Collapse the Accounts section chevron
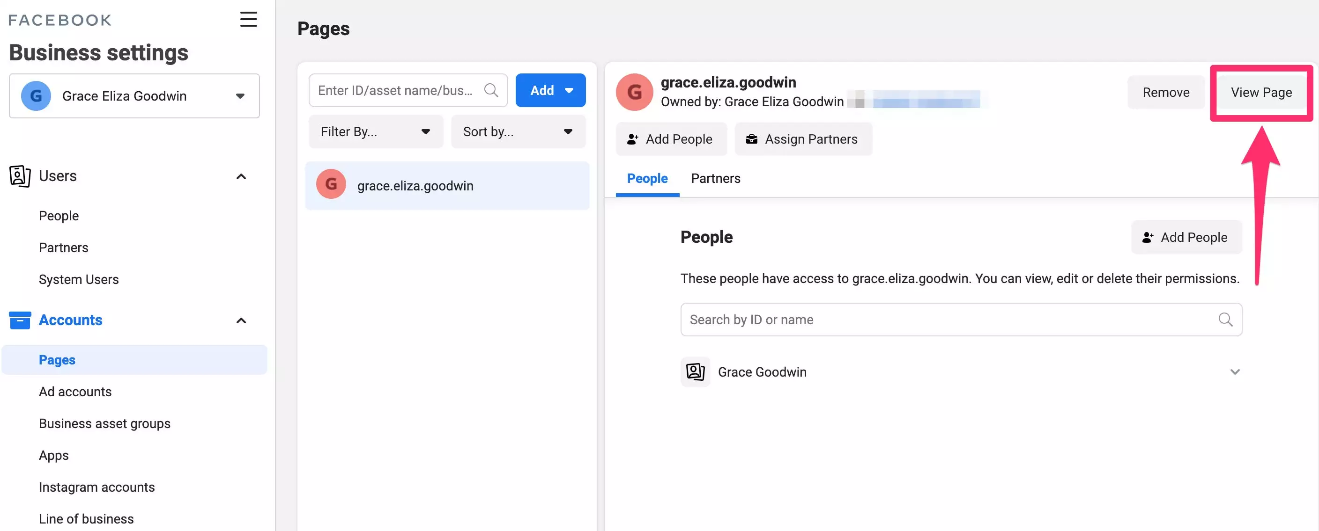Image resolution: width=1319 pixels, height=531 pixels. (241, 321)
